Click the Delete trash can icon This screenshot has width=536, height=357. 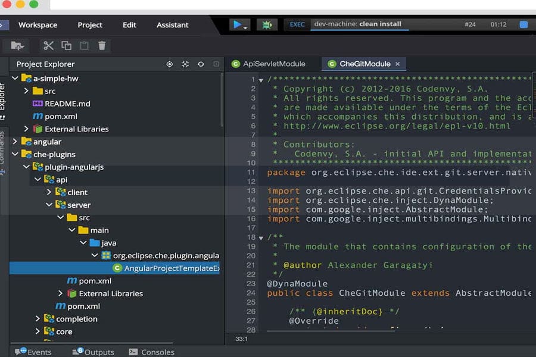click(x=102, y=45)
